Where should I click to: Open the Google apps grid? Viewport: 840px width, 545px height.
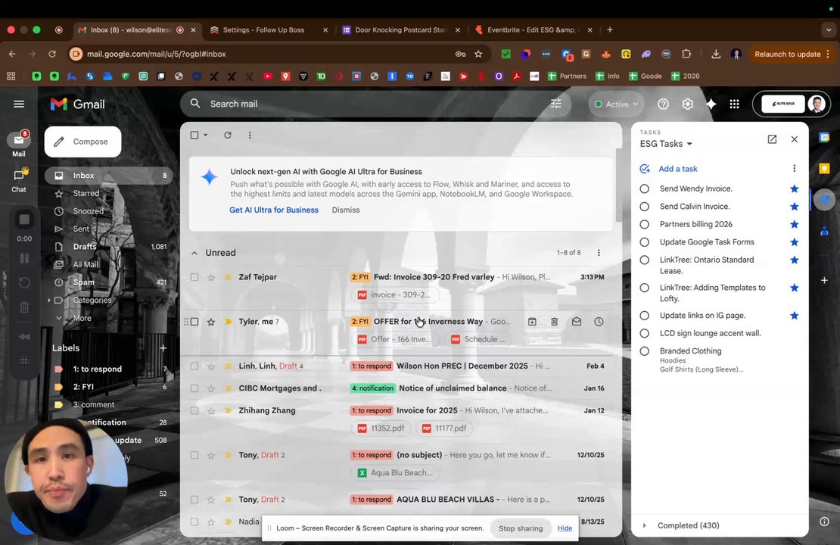[735, 104]
